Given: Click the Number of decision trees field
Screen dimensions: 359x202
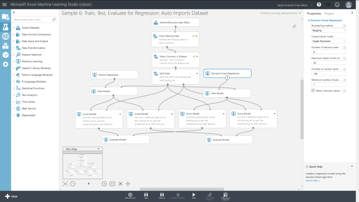Looking at the screenshot, I should [328, 52].
